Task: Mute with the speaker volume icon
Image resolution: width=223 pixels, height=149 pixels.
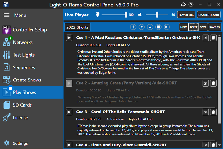Action: [140, 15]
